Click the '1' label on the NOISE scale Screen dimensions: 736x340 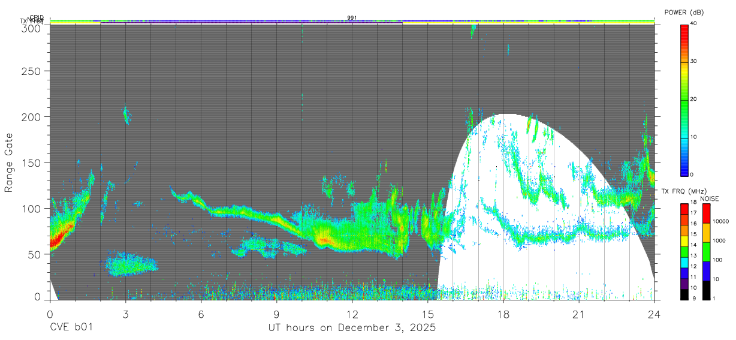tap(713, 299)
